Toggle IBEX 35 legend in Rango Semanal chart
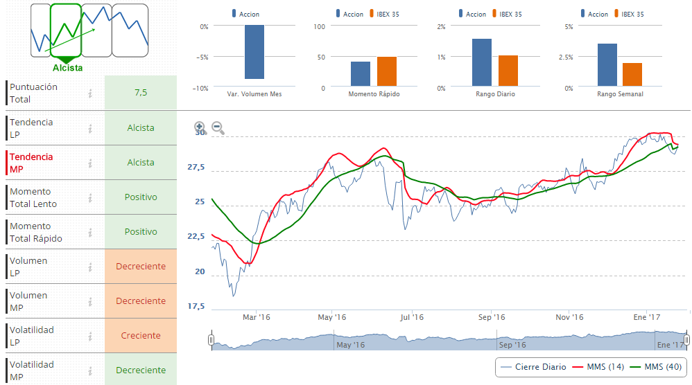Viewport: 692px width, 385px height. click(630, 14)
